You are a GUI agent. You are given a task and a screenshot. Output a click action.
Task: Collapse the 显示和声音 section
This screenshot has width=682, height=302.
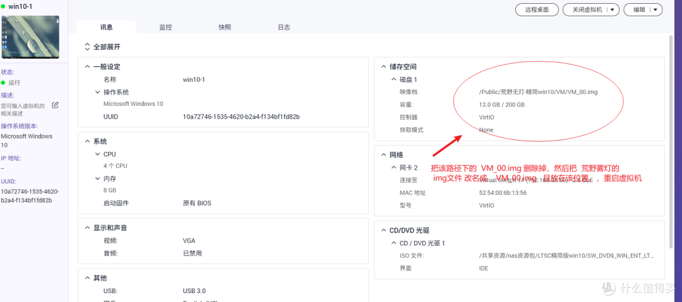pyautogui.click(x=87, y=228)
